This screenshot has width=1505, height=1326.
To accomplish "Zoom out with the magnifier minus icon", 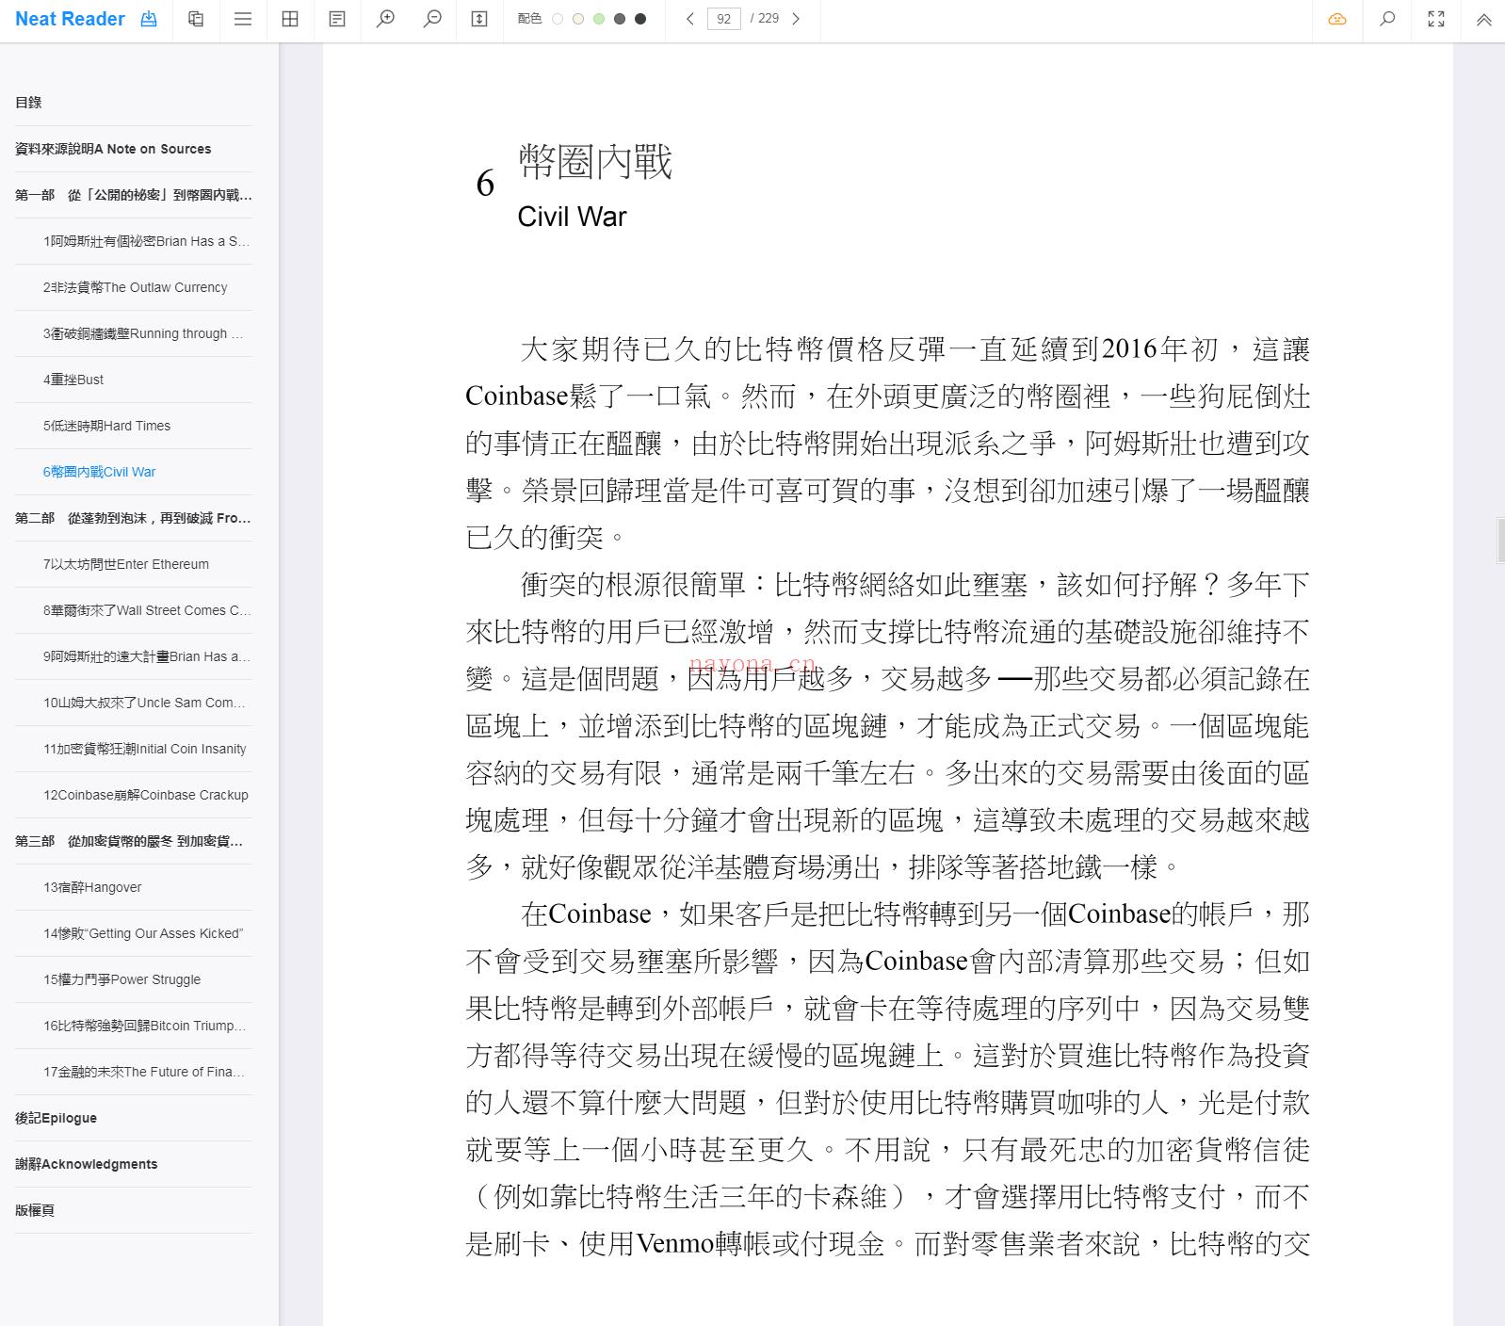I will (x=432, y=19).
